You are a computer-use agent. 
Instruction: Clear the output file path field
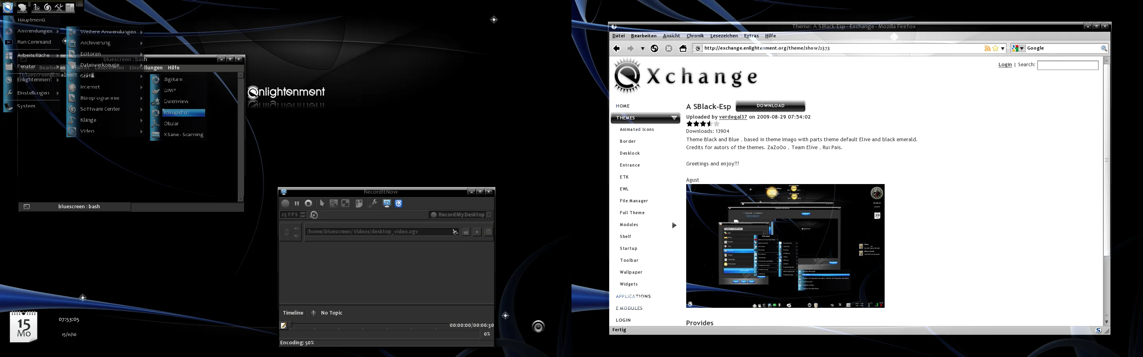coord(455,232)
